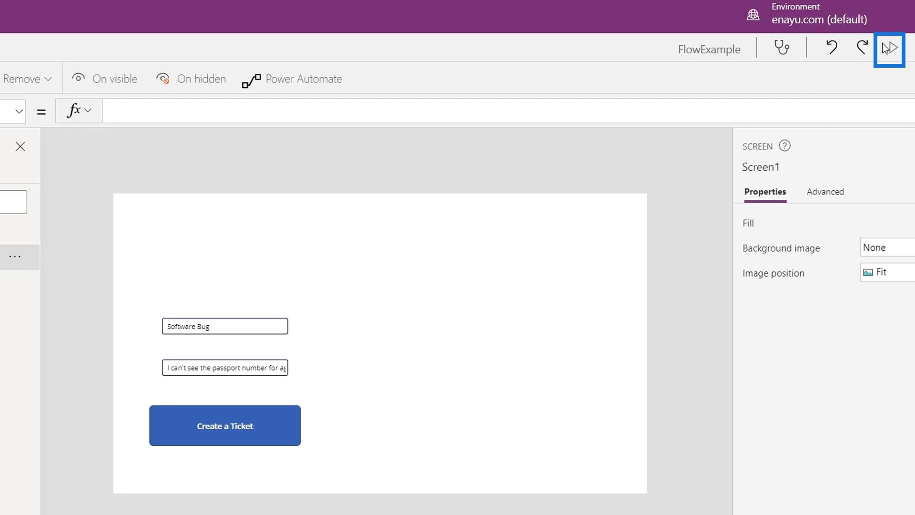Open the Background image None dropdown
Viewport: 915px width, 515px height.
[886, 247]
